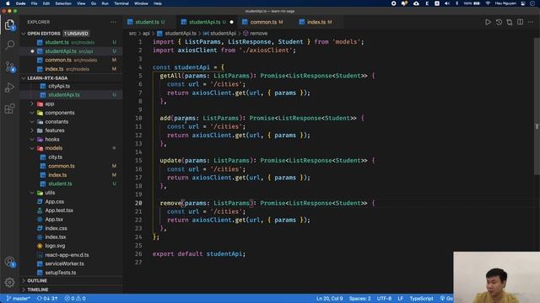Open Explorer views and more actions ellipsis

[114, 22]
